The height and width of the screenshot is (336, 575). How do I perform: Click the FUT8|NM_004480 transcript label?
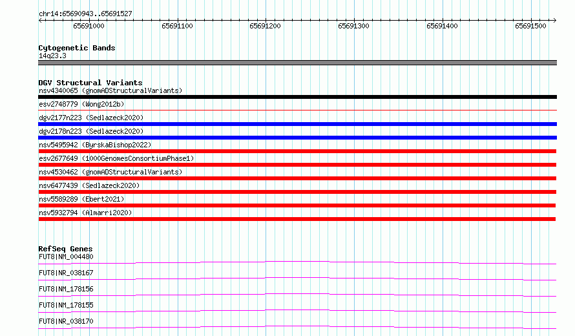pos(66,257)
